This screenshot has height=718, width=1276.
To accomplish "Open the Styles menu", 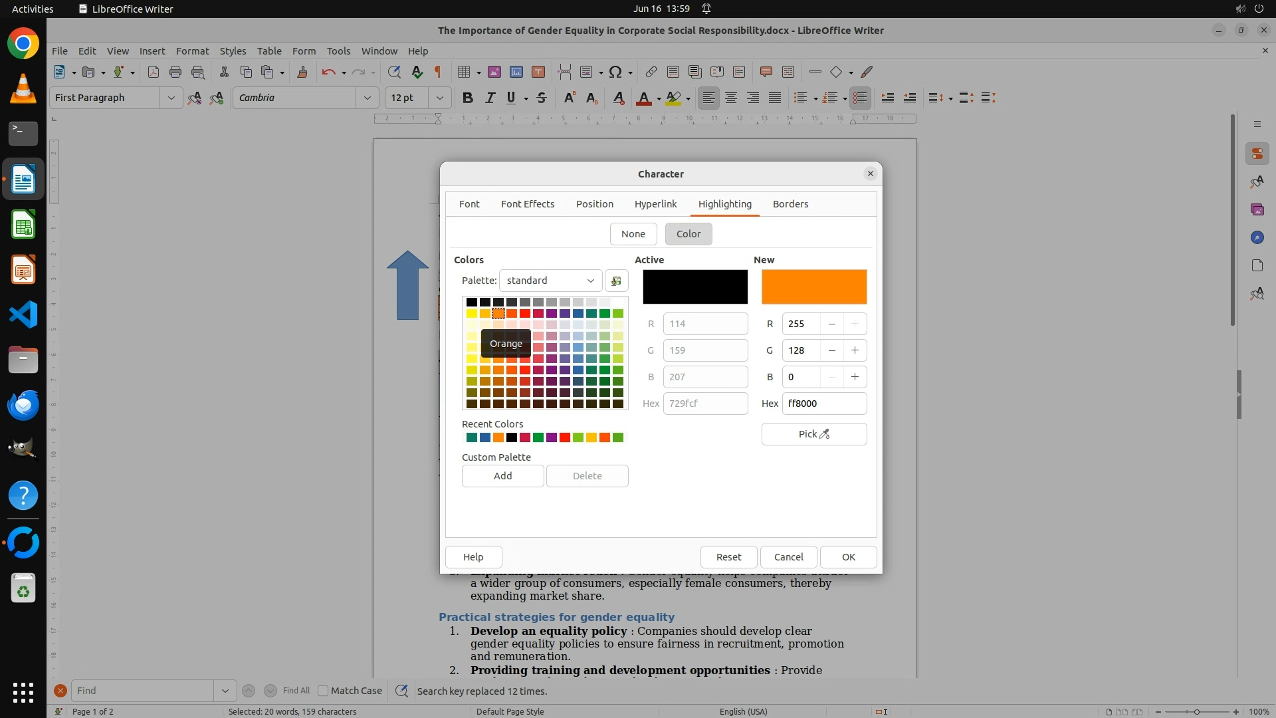I will coord(233,51).
